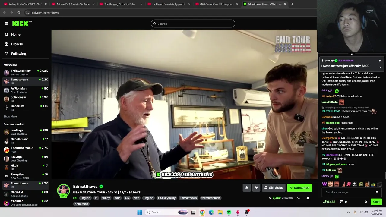Open chat settings gear
The image size is (386, 217).
click(366, 202)
